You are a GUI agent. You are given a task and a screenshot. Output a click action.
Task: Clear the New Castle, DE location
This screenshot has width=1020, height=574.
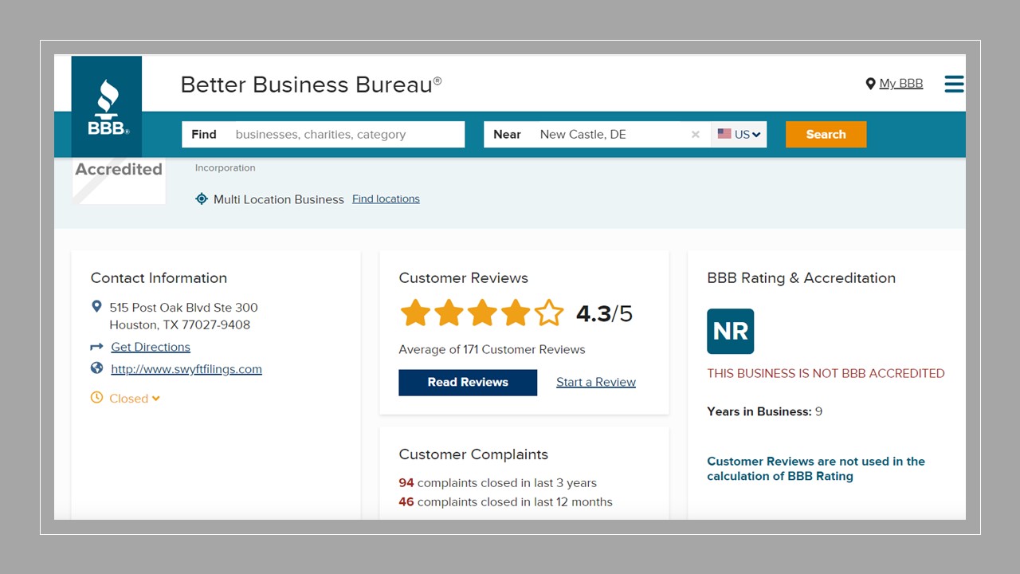(696, 135)
